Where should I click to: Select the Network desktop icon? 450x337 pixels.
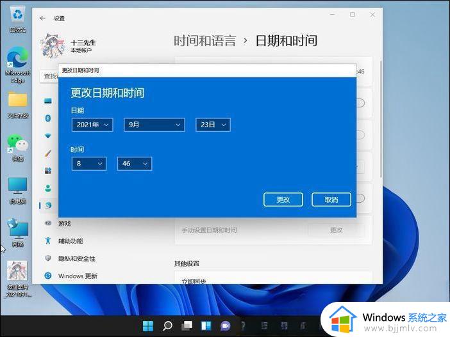(x=17, y=233)
